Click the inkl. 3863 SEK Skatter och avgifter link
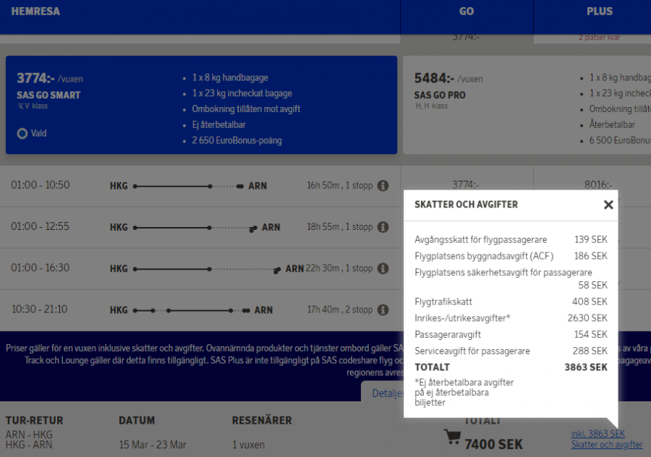The height and width of the screenshot is (457, 651). tap(606, 441)
